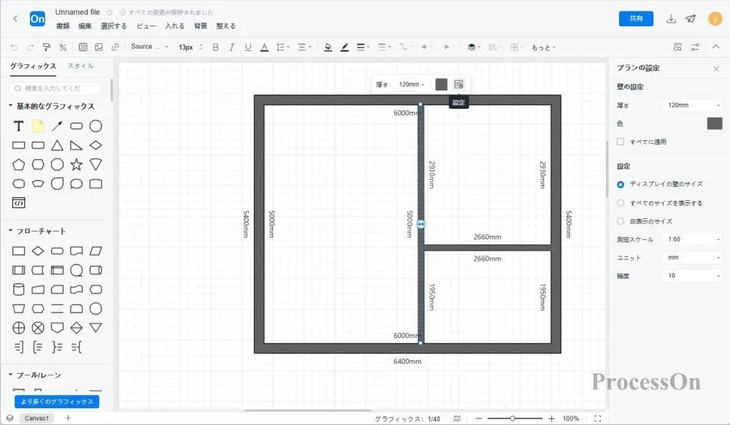Select すべてのサイズを表示する radio option
Viewport: 730px width, 425px height.
click(620, 203)
